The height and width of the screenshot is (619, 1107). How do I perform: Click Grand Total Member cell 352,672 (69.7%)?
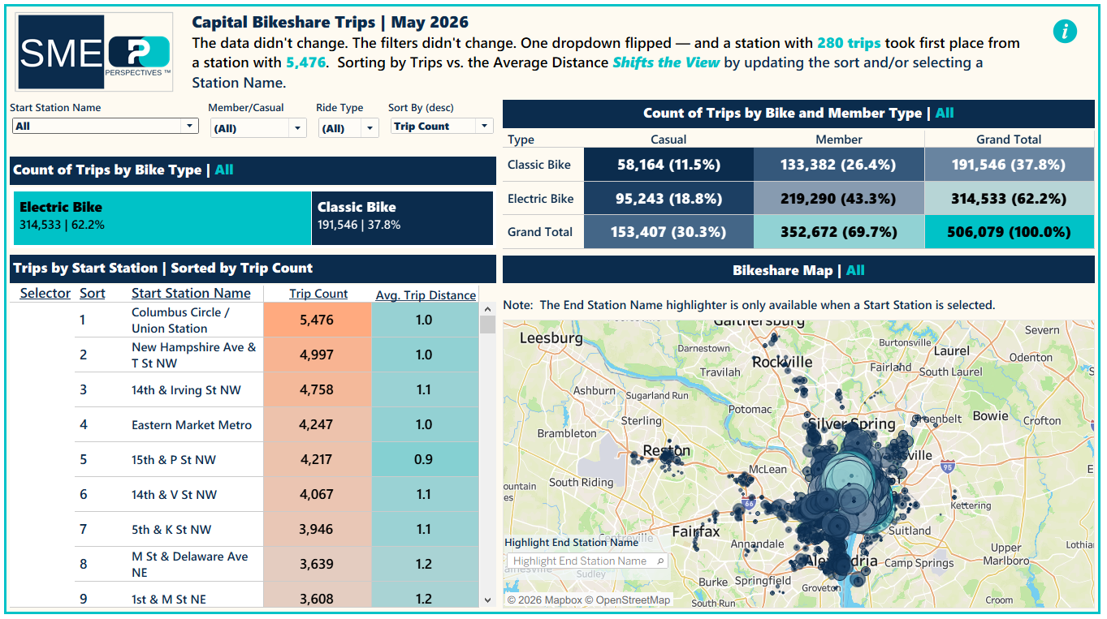tap(839, 232)
